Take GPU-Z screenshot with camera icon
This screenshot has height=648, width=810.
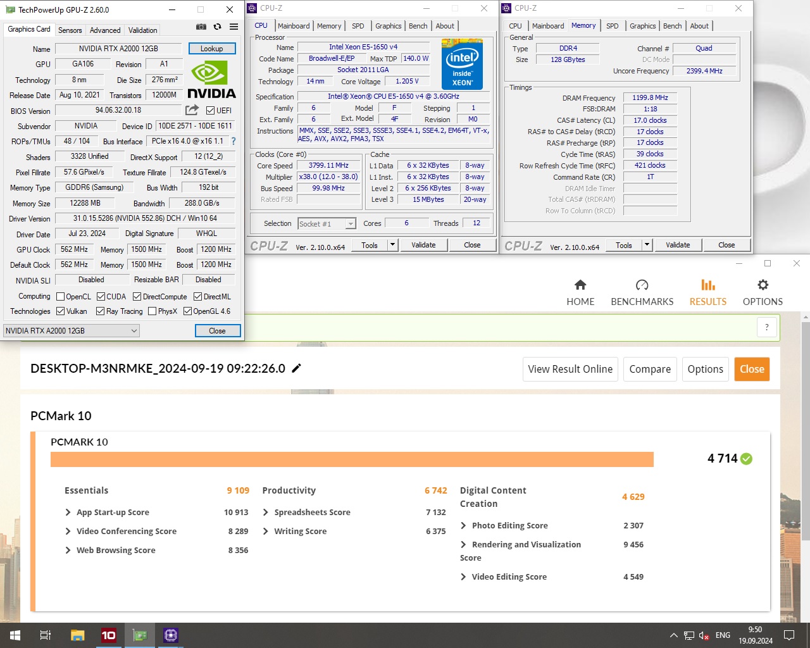201,27
